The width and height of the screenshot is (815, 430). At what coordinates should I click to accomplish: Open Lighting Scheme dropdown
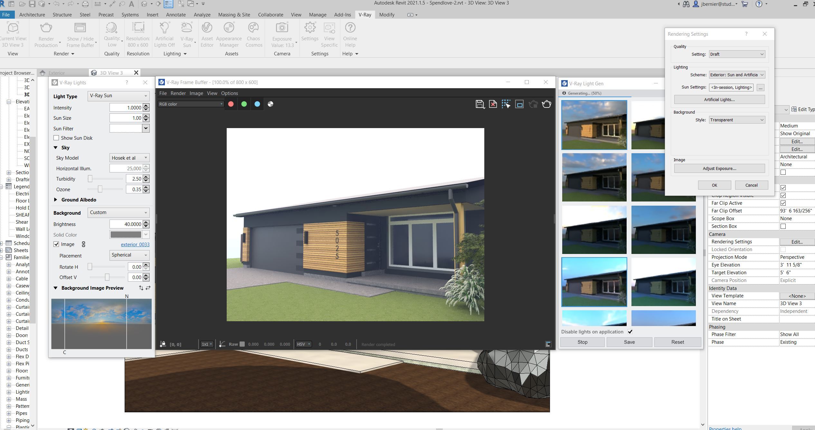click(x=737, y=75)
